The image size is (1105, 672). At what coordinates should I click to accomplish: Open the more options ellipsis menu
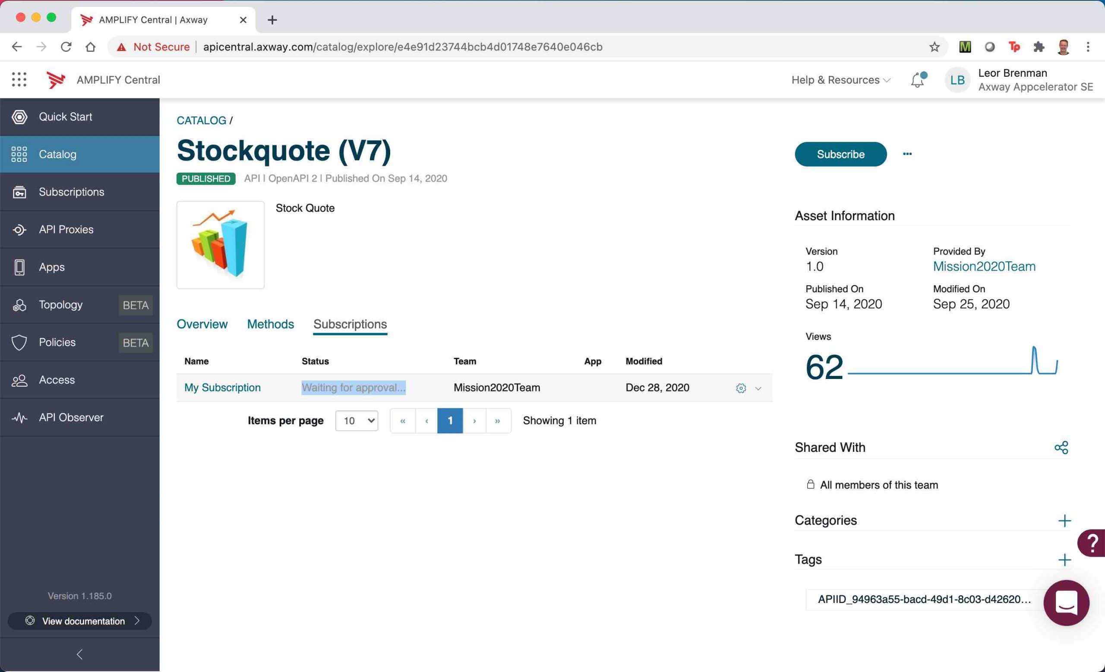907,154
